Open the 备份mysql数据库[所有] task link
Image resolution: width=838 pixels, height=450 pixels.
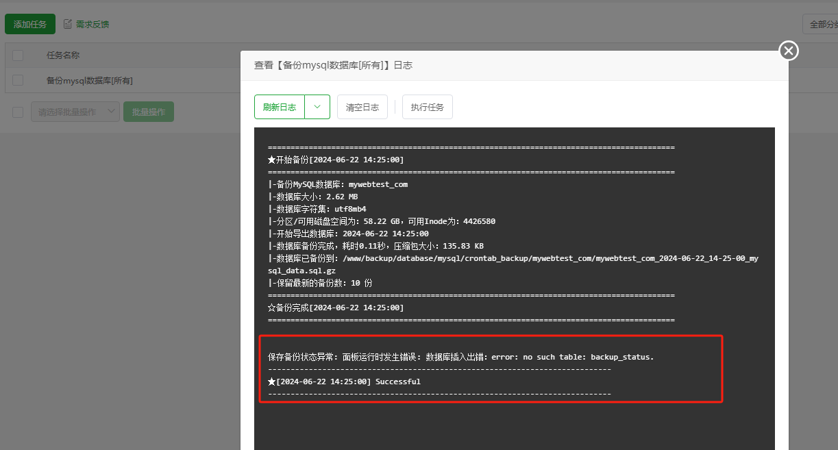coord(90,81)
